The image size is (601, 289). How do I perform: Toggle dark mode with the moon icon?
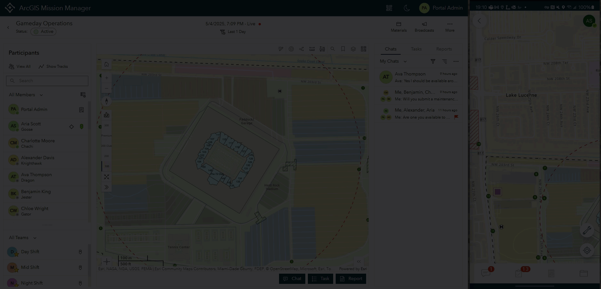(407, 8)
